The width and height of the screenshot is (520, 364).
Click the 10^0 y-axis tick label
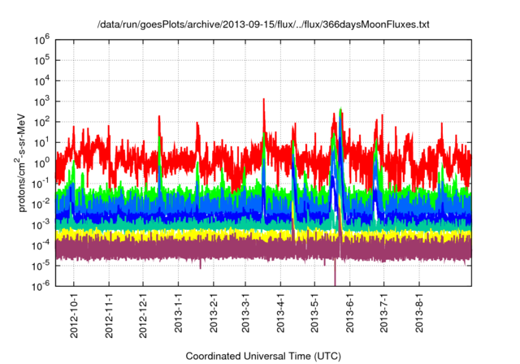coord(42,162)
